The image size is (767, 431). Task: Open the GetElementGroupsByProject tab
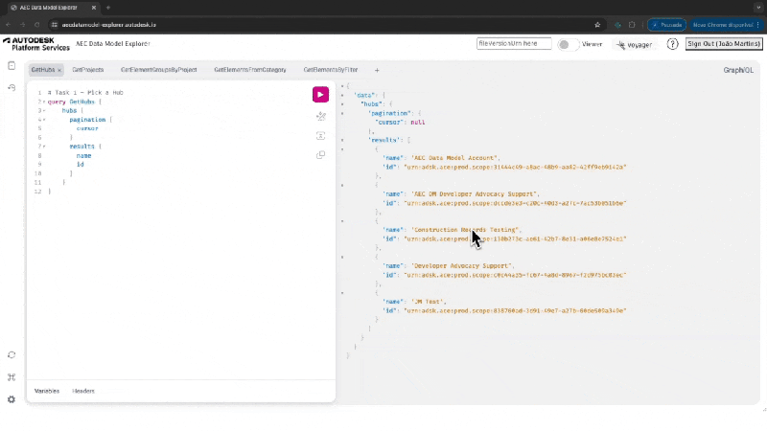pyautogui.click(x=159, y=70)
